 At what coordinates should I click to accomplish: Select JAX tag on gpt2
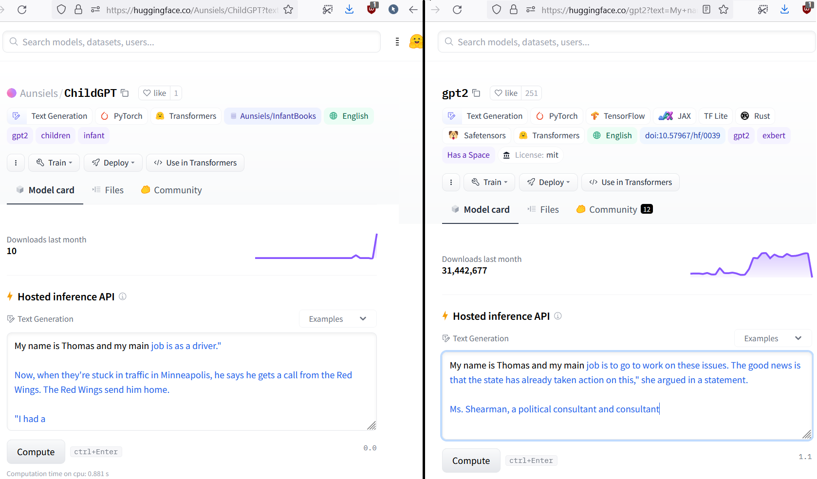coord(675,116)
